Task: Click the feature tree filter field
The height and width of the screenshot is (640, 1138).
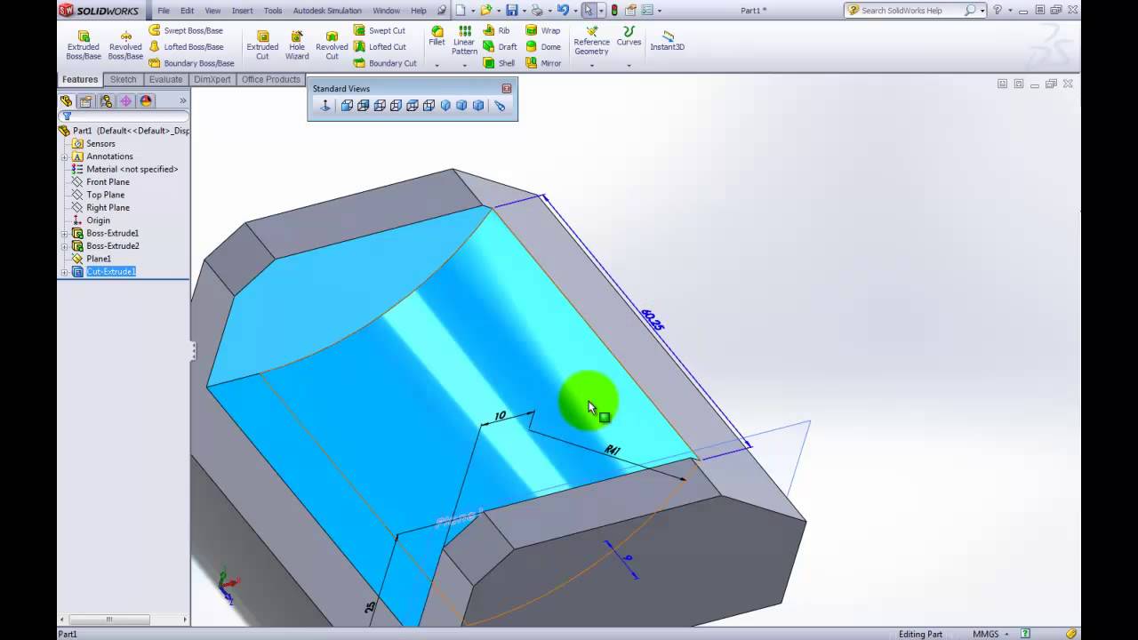Action: click(124, 116)
